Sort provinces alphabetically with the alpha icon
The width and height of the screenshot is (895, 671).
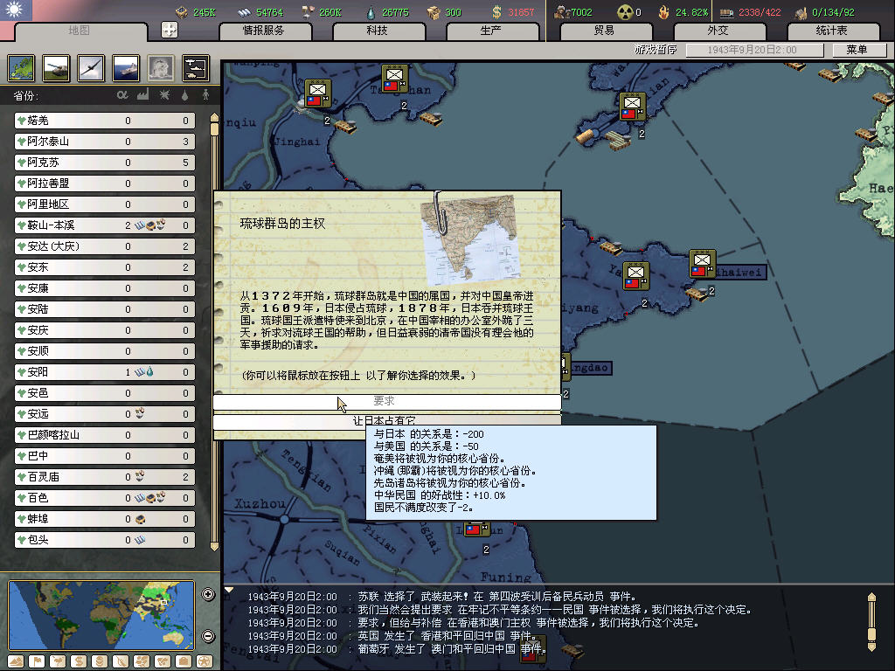click(122, 94)
